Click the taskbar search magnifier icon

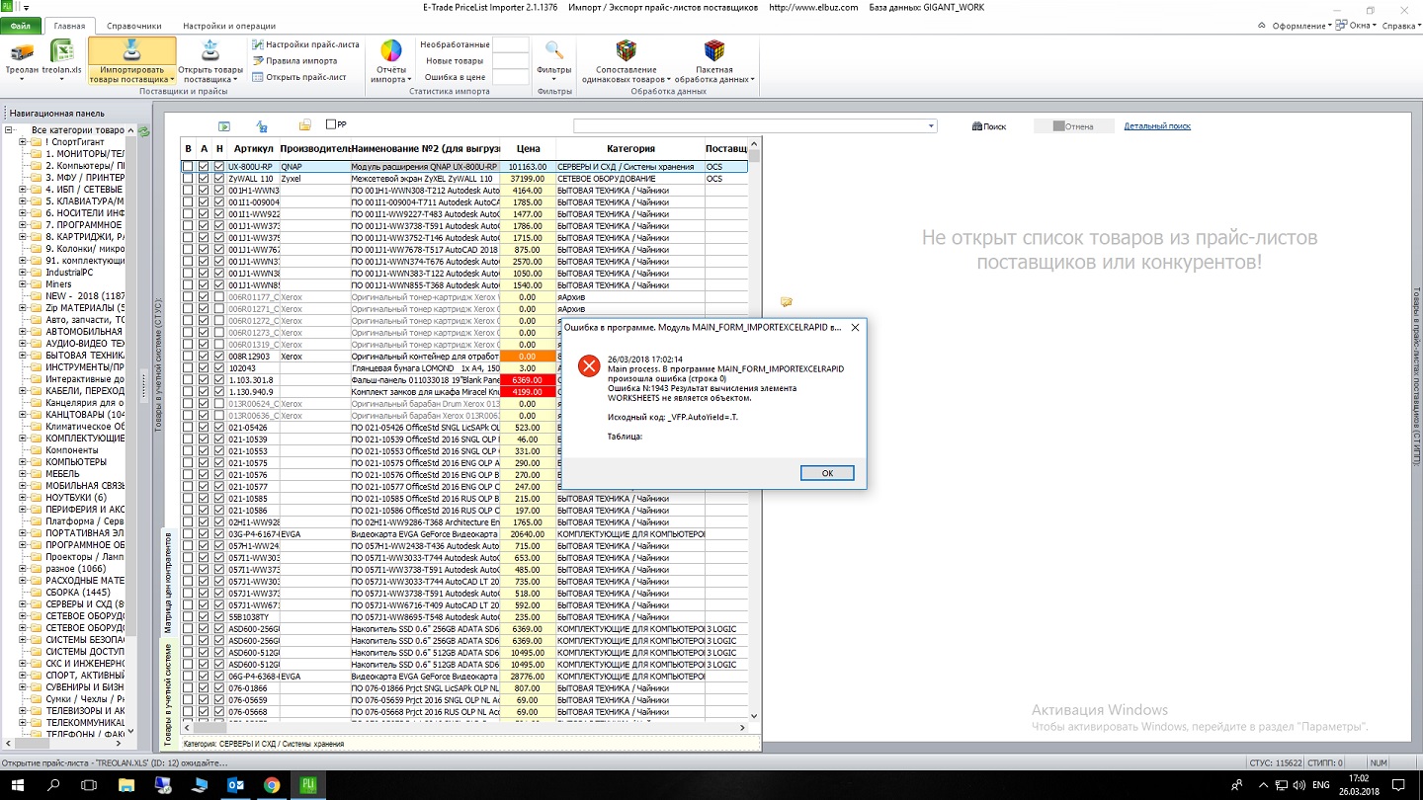tap(53, 785)
